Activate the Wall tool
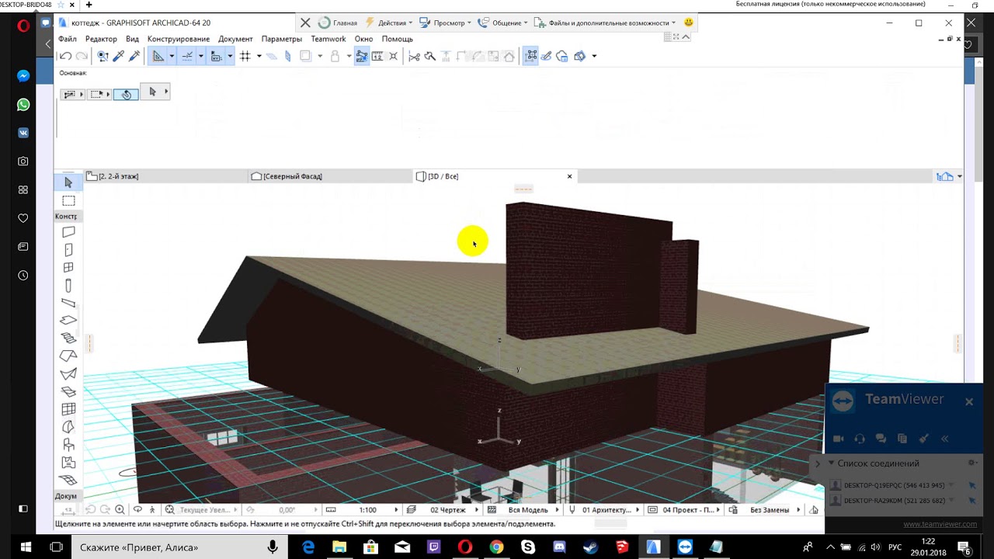 [68, 232]
